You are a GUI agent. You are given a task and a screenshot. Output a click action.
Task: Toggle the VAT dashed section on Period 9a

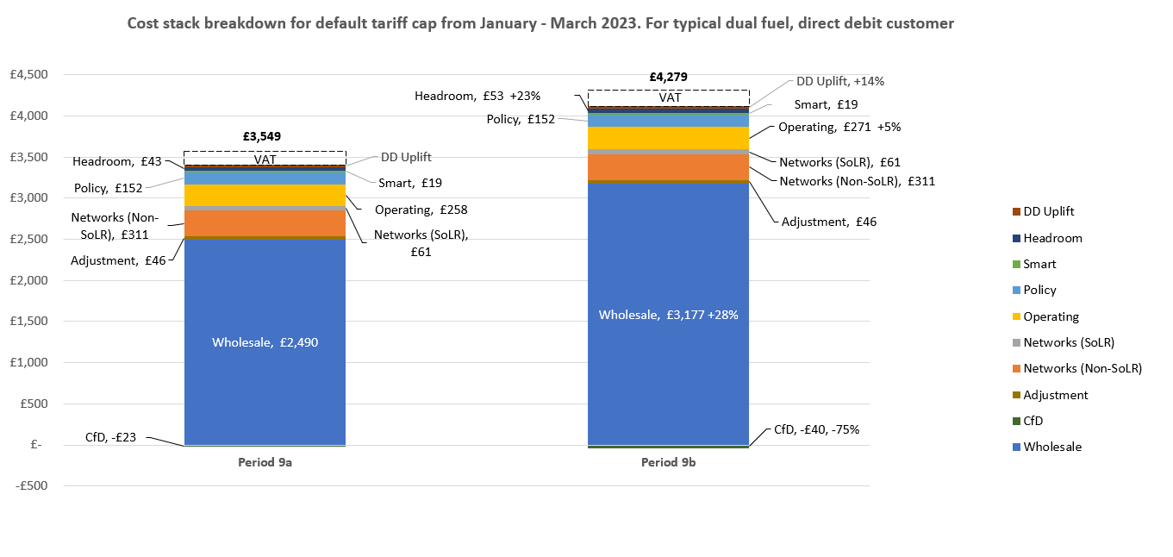tap(264, 159)
